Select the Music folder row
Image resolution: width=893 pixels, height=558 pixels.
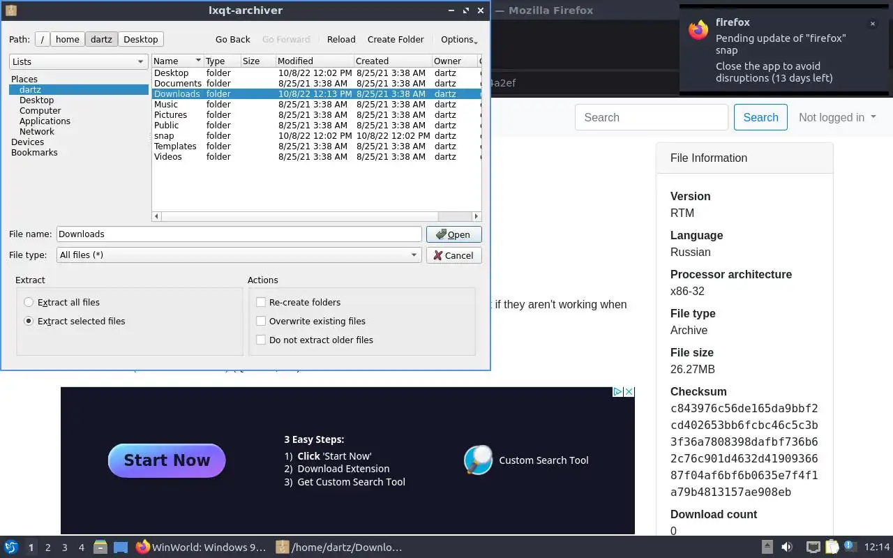(316, 104)
